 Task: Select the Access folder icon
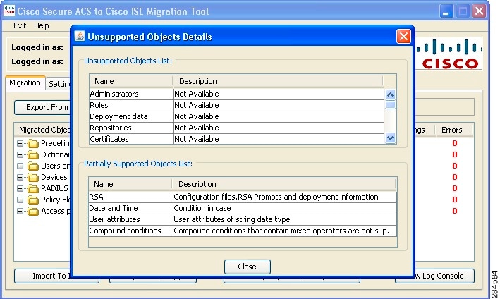33,211
